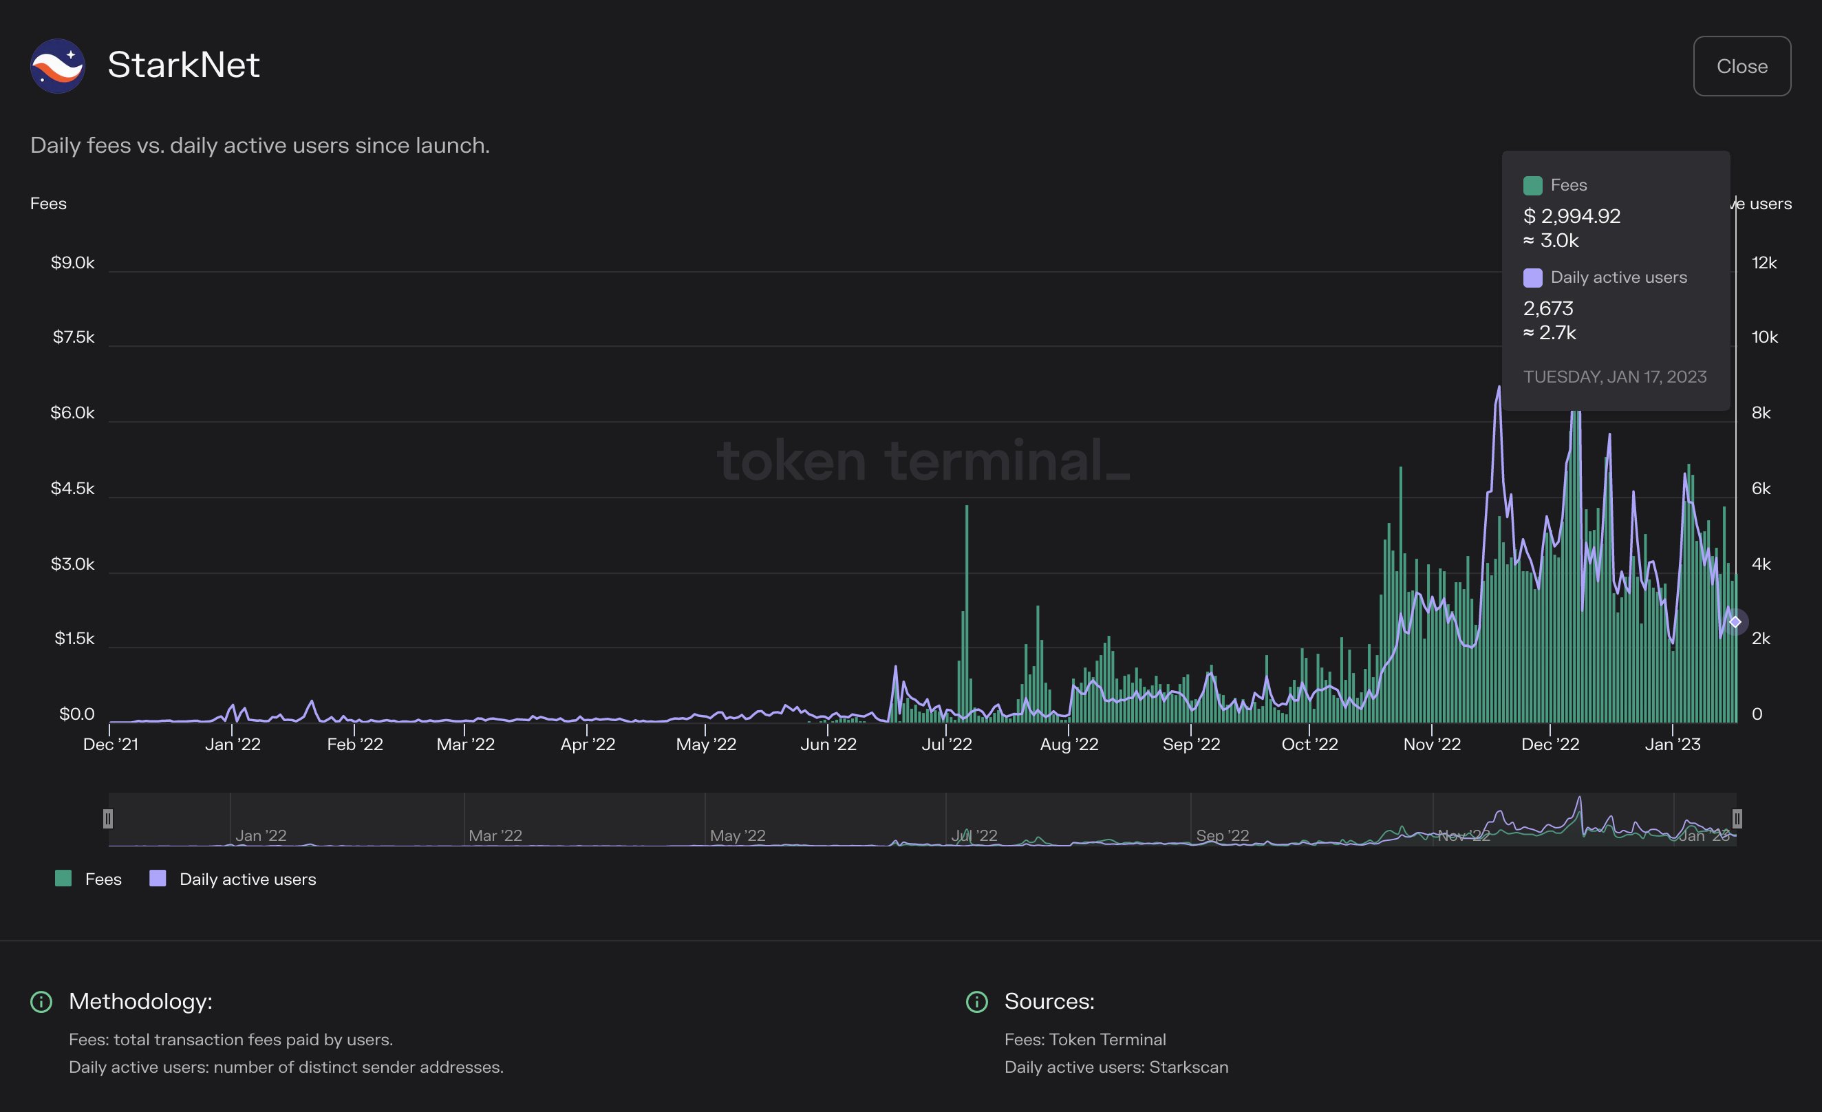Click the tooltip fees value '$ 2,994.92'
1822x1112 pixels.
click(x=1572, y=216)
